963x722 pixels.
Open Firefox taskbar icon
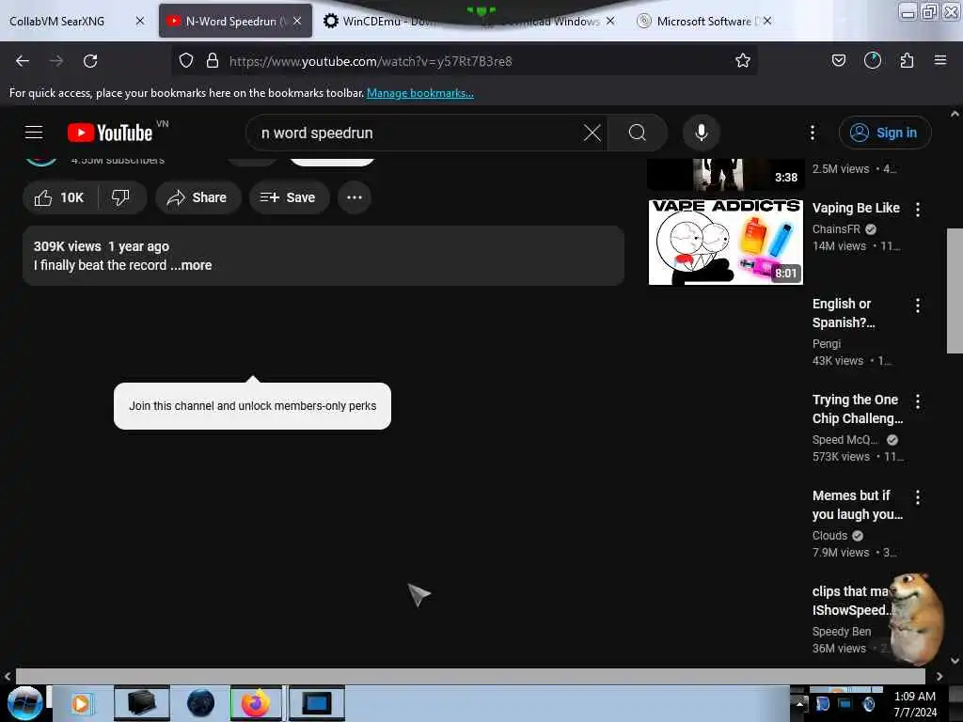[256, 703]
